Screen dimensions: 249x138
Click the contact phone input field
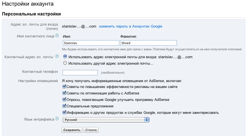pos(80,73)
